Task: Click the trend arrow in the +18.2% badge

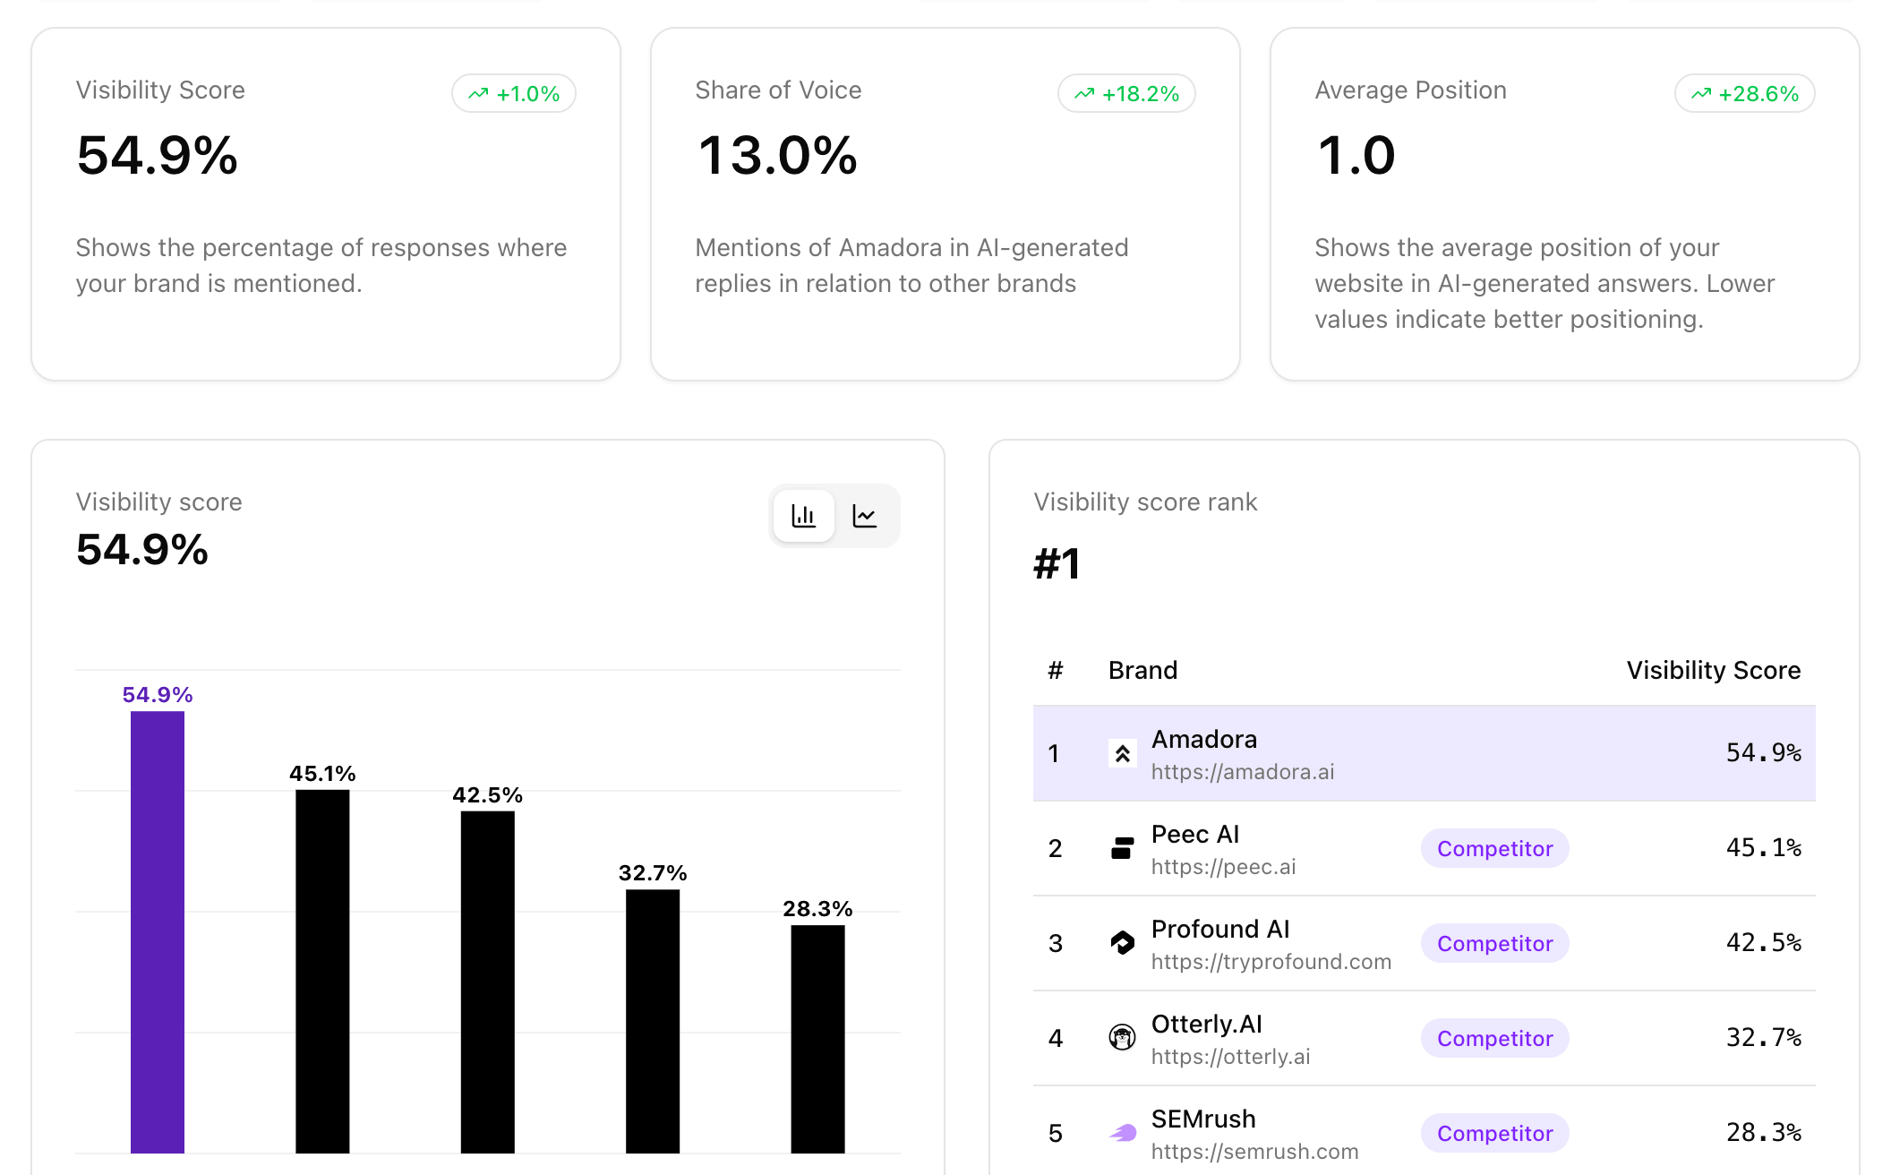Action: 1084,93
